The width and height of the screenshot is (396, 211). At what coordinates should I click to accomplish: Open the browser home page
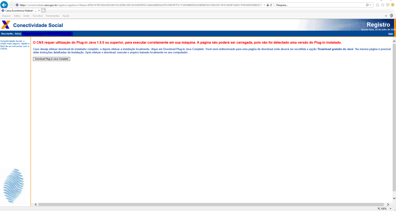[378, 5]
